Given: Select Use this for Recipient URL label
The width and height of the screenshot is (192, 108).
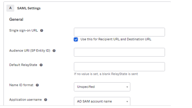Looking at the screenshot, I should coord(116,39).
